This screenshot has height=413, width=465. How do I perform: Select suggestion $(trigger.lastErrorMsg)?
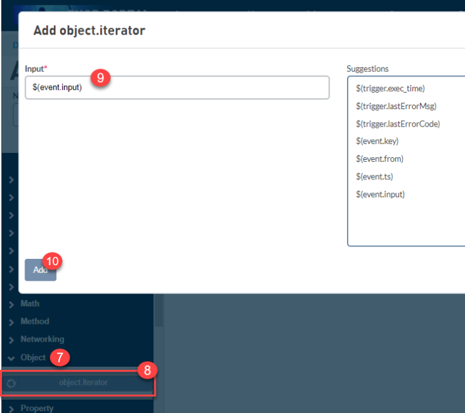396,106
